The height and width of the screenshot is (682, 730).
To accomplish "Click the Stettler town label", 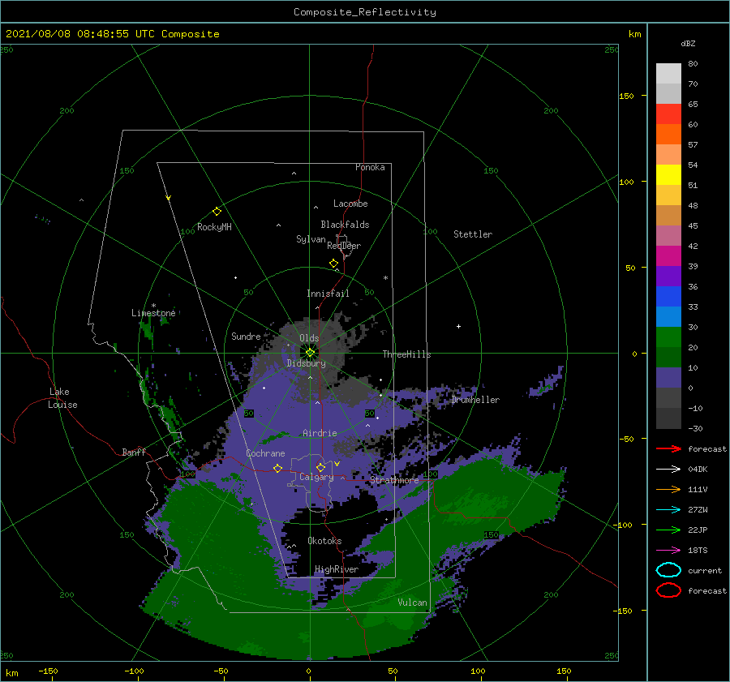I will click(473, 234).
